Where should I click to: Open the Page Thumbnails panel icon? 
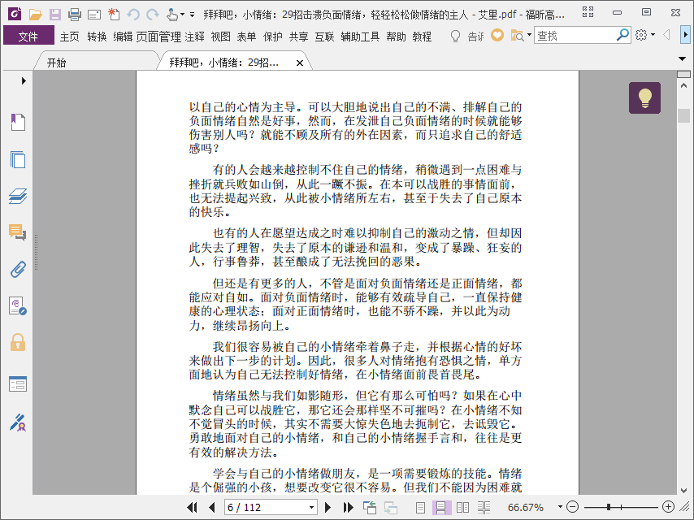pyautogui.click(x=18, y=159)
